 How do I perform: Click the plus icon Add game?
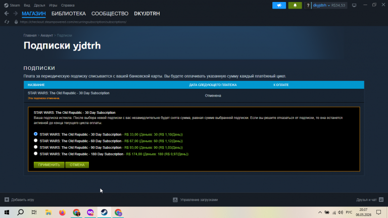[7, 200]
